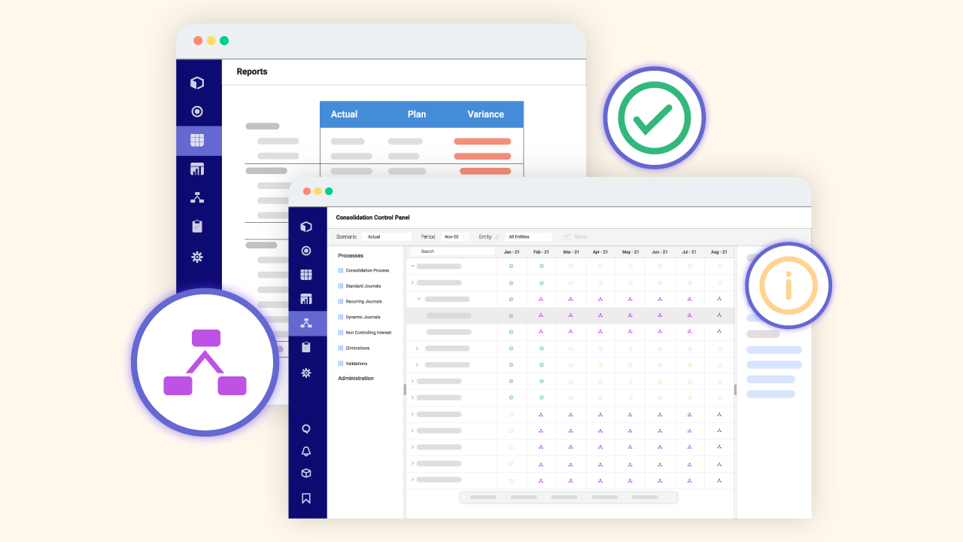Image resolution: width=963 pixels, height=542 pixels.
Task: Open the grid icon in Consolidation sidebar
Action: pos(306,275)
